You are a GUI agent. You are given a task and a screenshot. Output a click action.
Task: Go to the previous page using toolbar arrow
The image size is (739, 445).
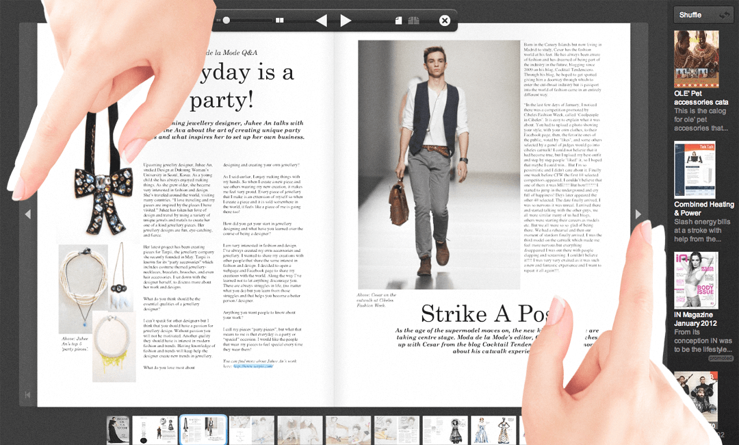pyautogui.click(x=322, y=21)
